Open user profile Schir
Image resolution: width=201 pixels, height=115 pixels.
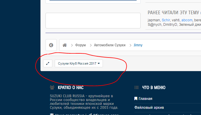tap(166, 20)
